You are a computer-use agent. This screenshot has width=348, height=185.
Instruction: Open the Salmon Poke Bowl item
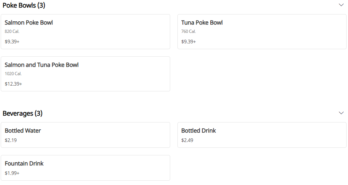[29, 23]
